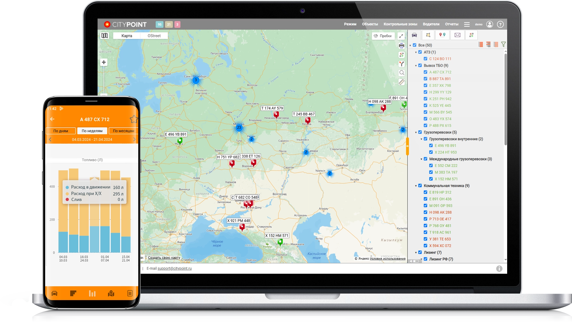This screenshot has width=572, height=322.
Task: Click the info icon in the footer
Action: [x=499, y=269]
